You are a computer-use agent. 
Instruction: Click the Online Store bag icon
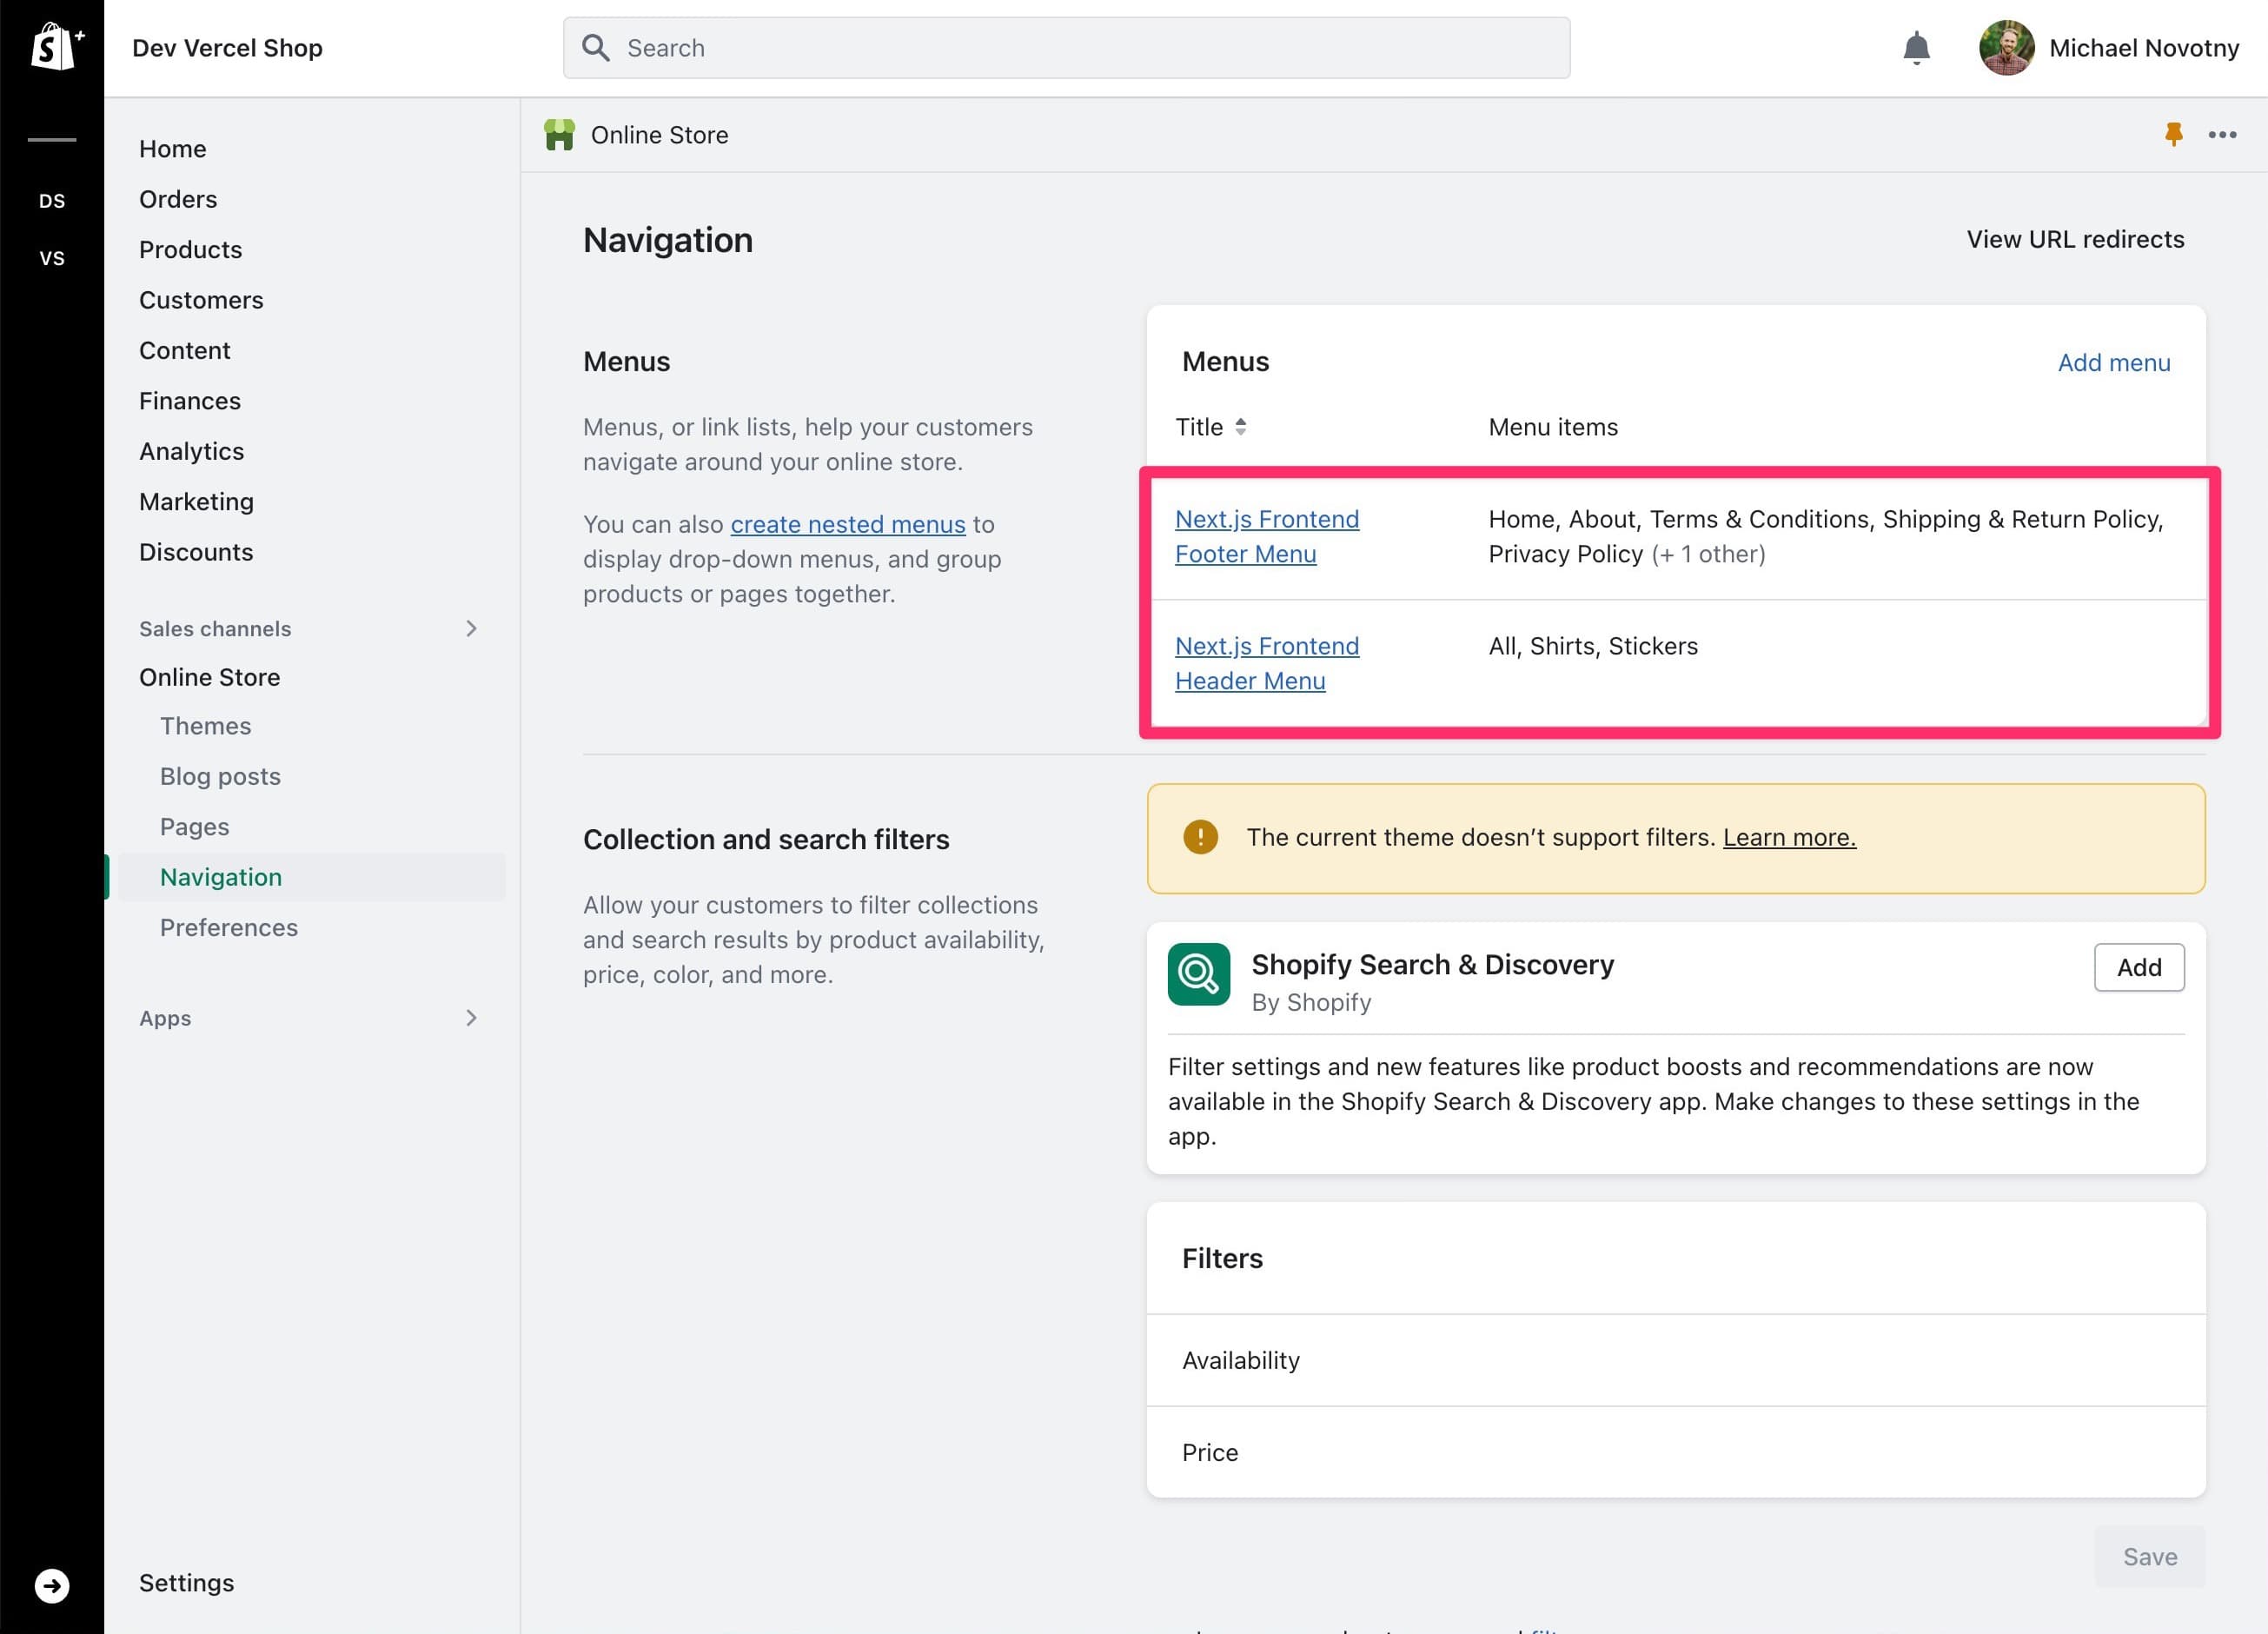(560, 134)
